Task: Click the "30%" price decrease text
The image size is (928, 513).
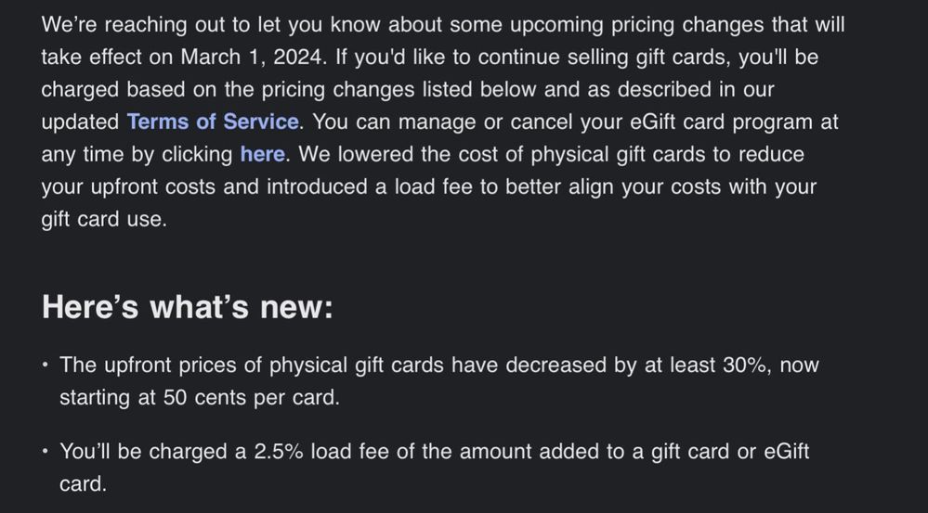Action: pyautogui.click(x=744, y=365)
